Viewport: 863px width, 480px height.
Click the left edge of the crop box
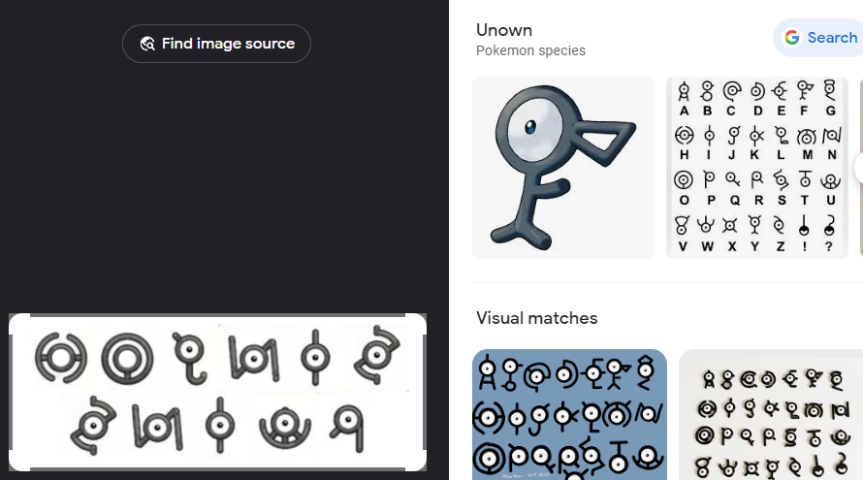coord(10,392)
